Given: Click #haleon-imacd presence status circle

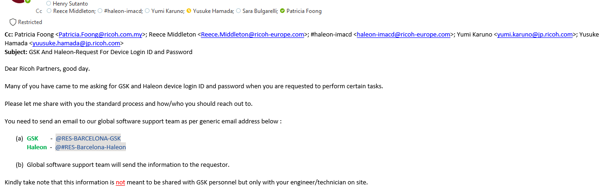Looking at the screenshot, I should [x=100, y=11].
